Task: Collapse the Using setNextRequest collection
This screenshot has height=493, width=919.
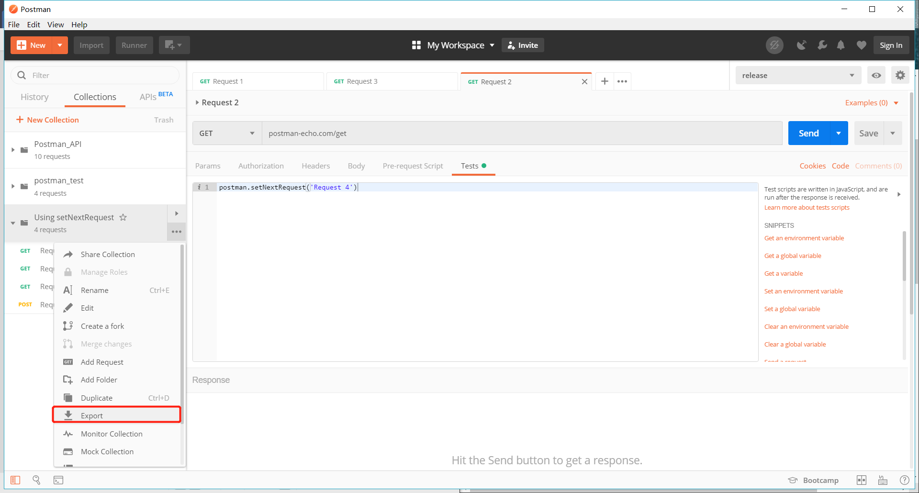Action: [x=13, y=223]
